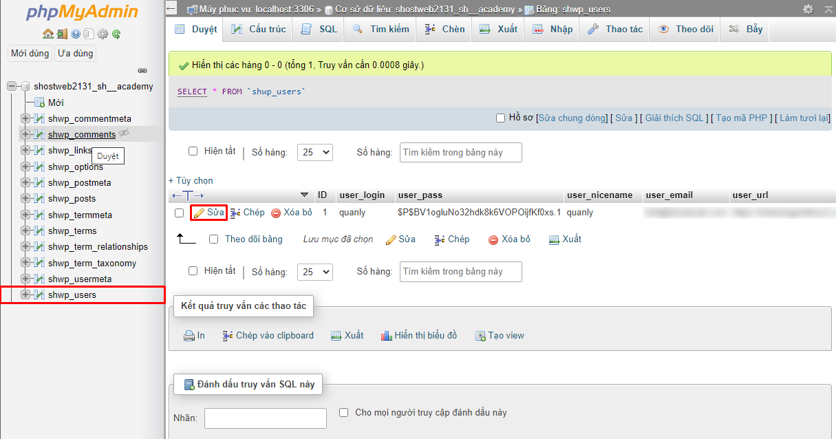Reload navigation panel with green refresh icon
This screenshot has height=439, width=836.
[x=116, y=34]
